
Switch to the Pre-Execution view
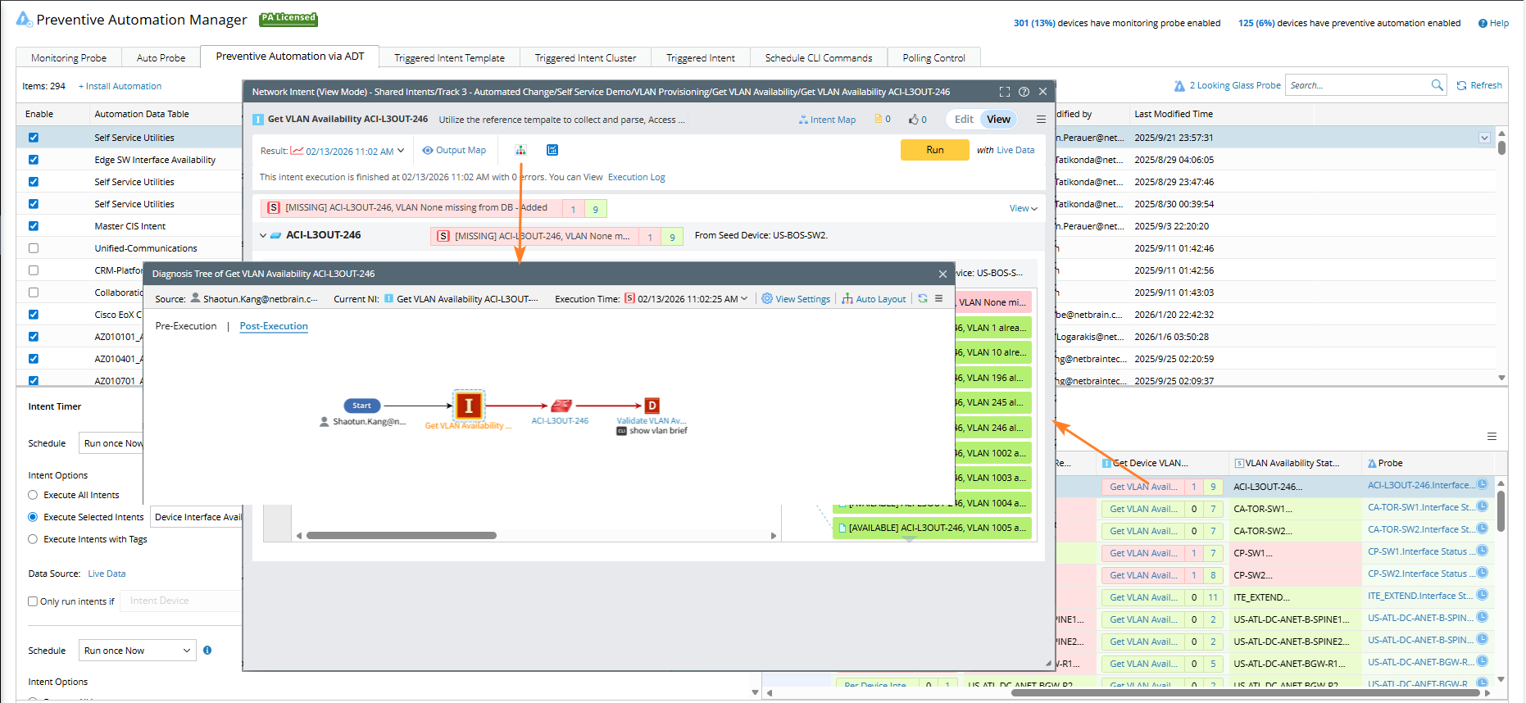(186, 326)
